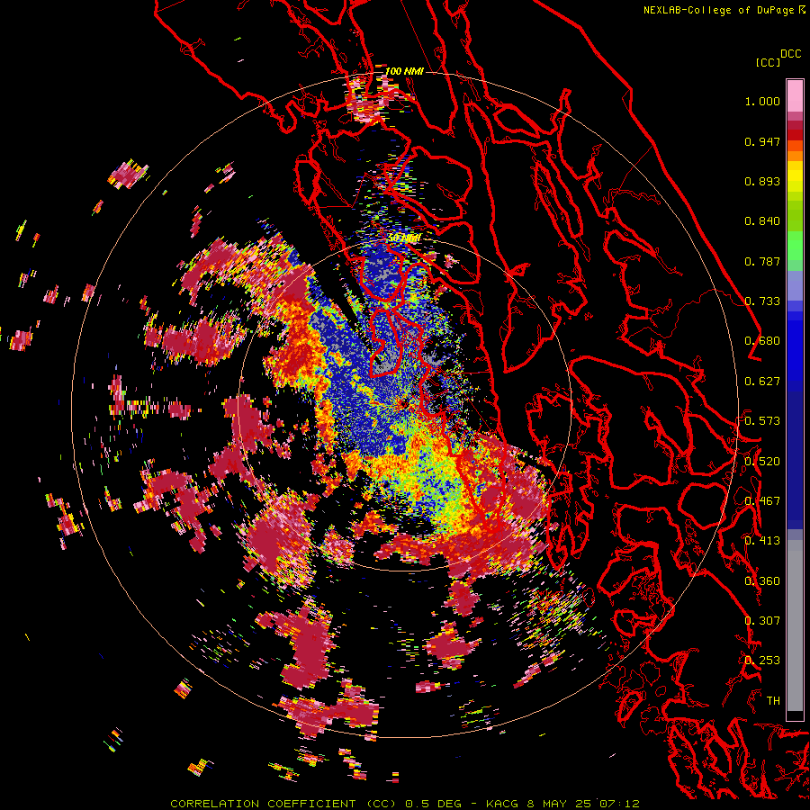
Task: Select the 0.680 scale value
Action: click(x=762, y=341)
